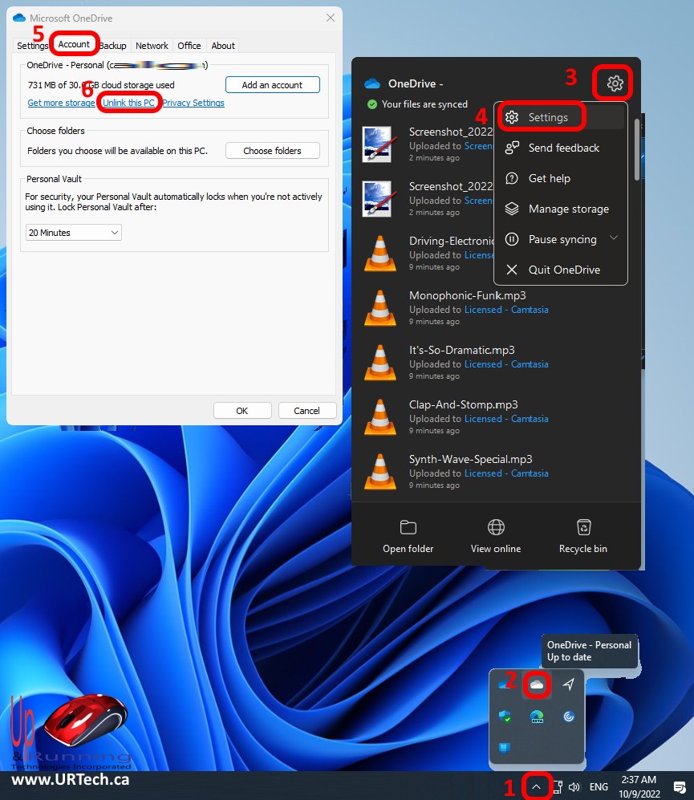Image resolution: width=694 pixels, height=800 pixels.
Task: Select Settings in the OneDrive menu
Action: [548, 117]
